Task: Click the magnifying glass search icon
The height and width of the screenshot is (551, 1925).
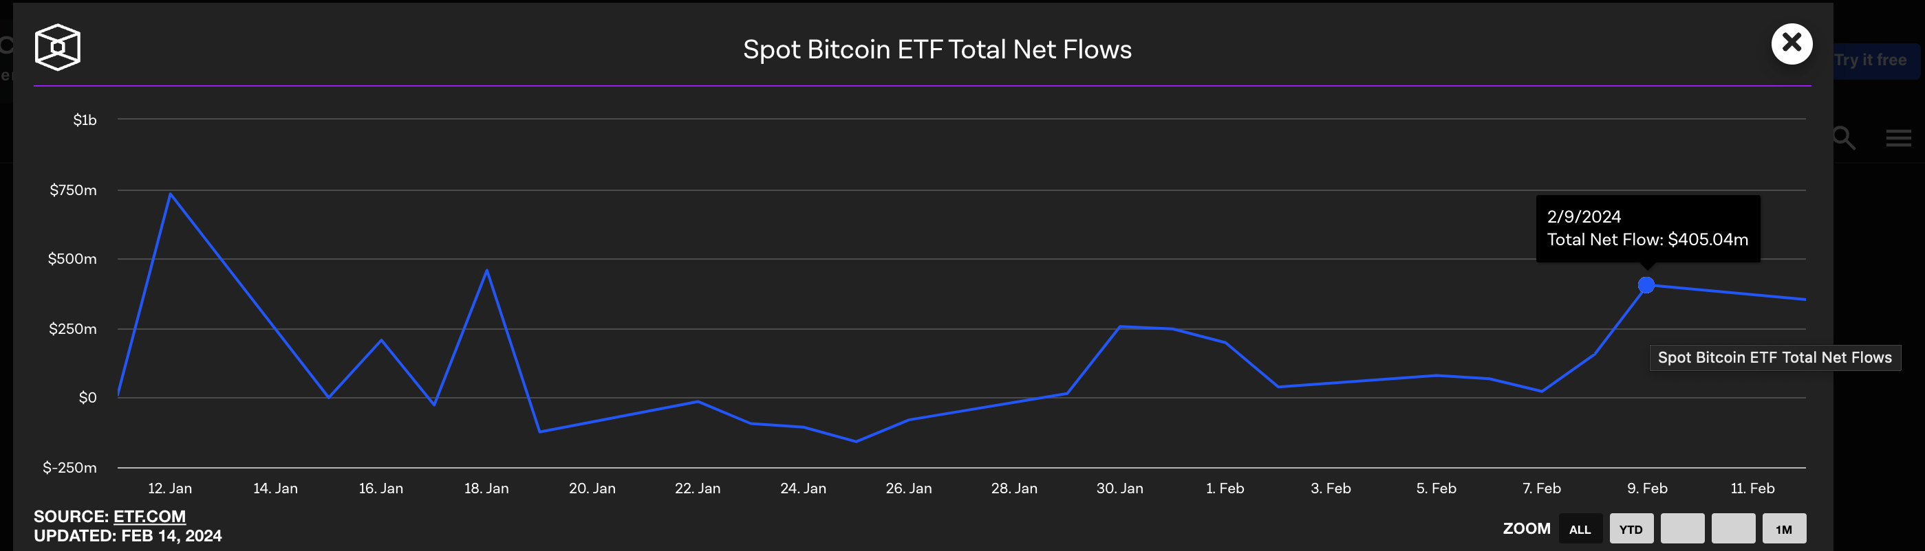Action: tap(1844, 138)
